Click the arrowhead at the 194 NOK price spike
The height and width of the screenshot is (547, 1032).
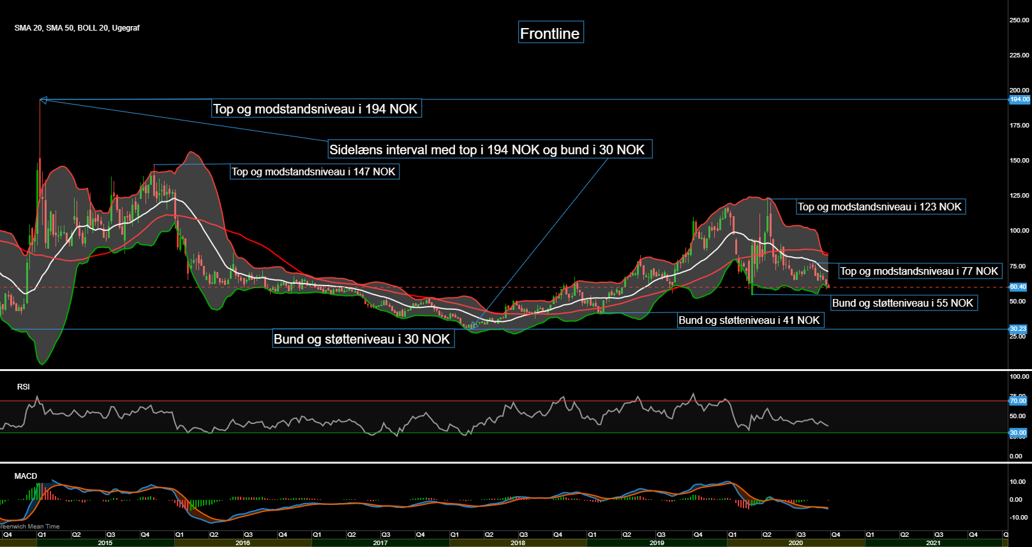pyautogui.click(x=43, y=99)
